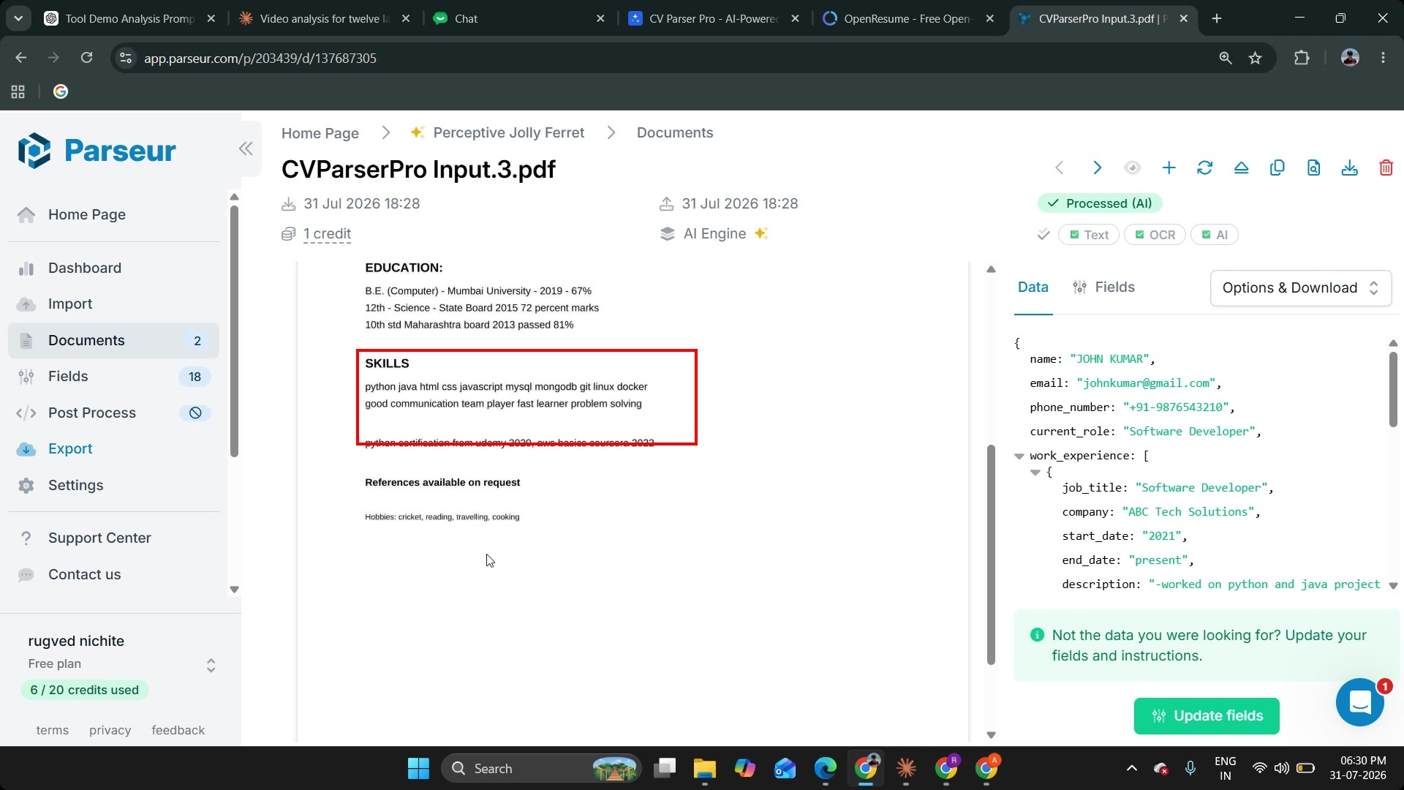1404x790 pixels.
Task: Click the document search icon in toolbar
Action: coord(1313,168)
